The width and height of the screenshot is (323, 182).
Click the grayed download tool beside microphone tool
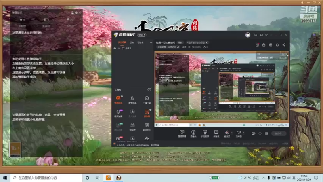pos(132,113)
